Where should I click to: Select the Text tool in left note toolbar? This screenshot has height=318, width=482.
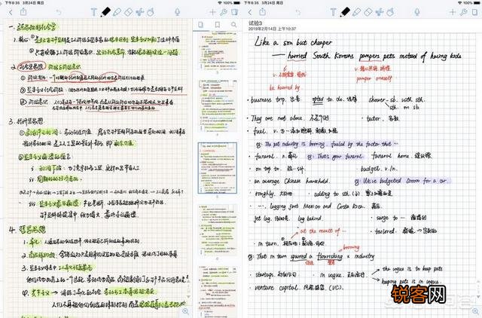tap(93, 12)
